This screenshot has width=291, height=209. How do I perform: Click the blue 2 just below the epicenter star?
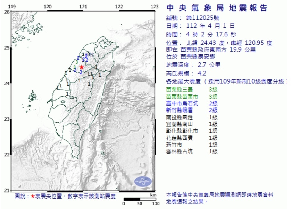[x=81, y=72]
